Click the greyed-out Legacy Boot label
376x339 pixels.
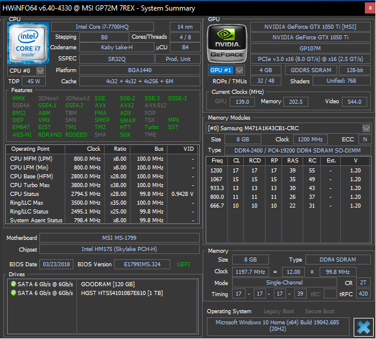[x=278, y=311]
